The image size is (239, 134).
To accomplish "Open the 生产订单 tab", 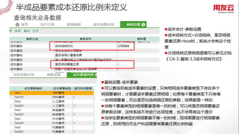I will [47, 25].
